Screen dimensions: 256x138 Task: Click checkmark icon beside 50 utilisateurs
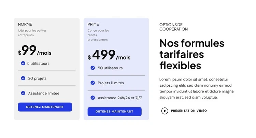[93, 68]
